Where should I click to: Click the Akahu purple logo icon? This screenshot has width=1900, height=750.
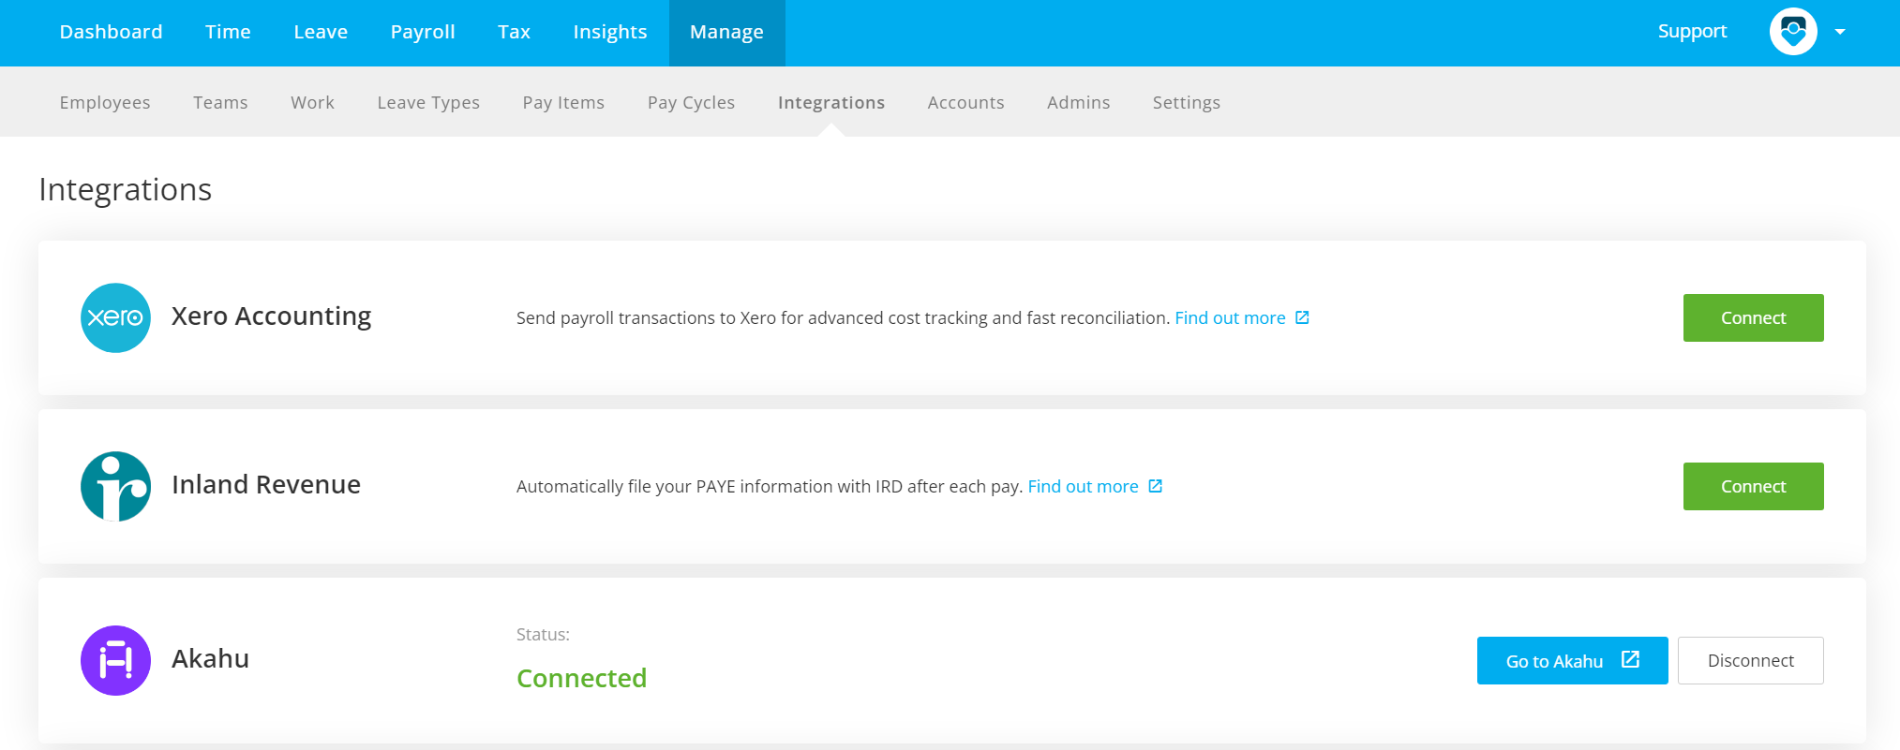(x=115, y=660)
